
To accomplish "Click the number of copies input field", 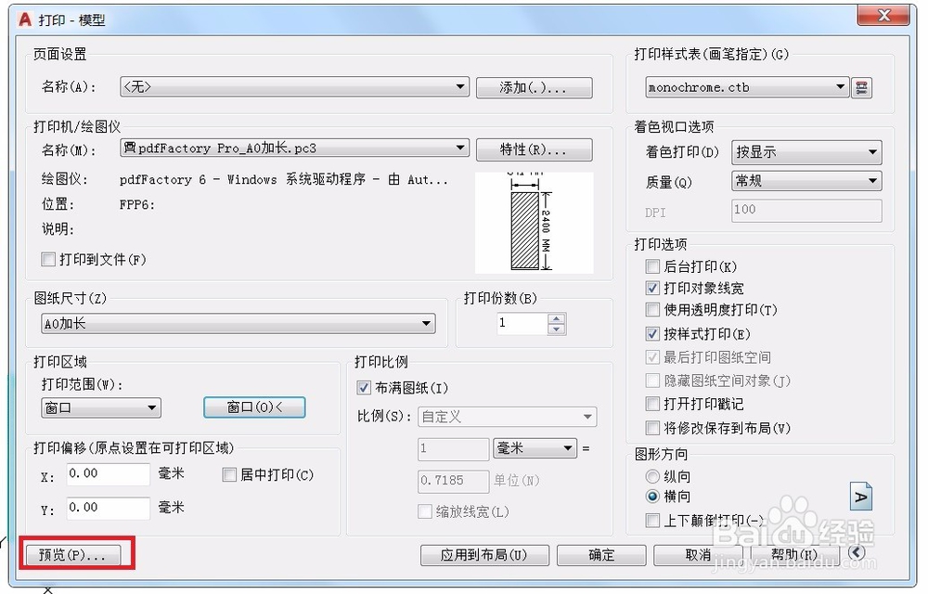I will (x=522, y=323).
